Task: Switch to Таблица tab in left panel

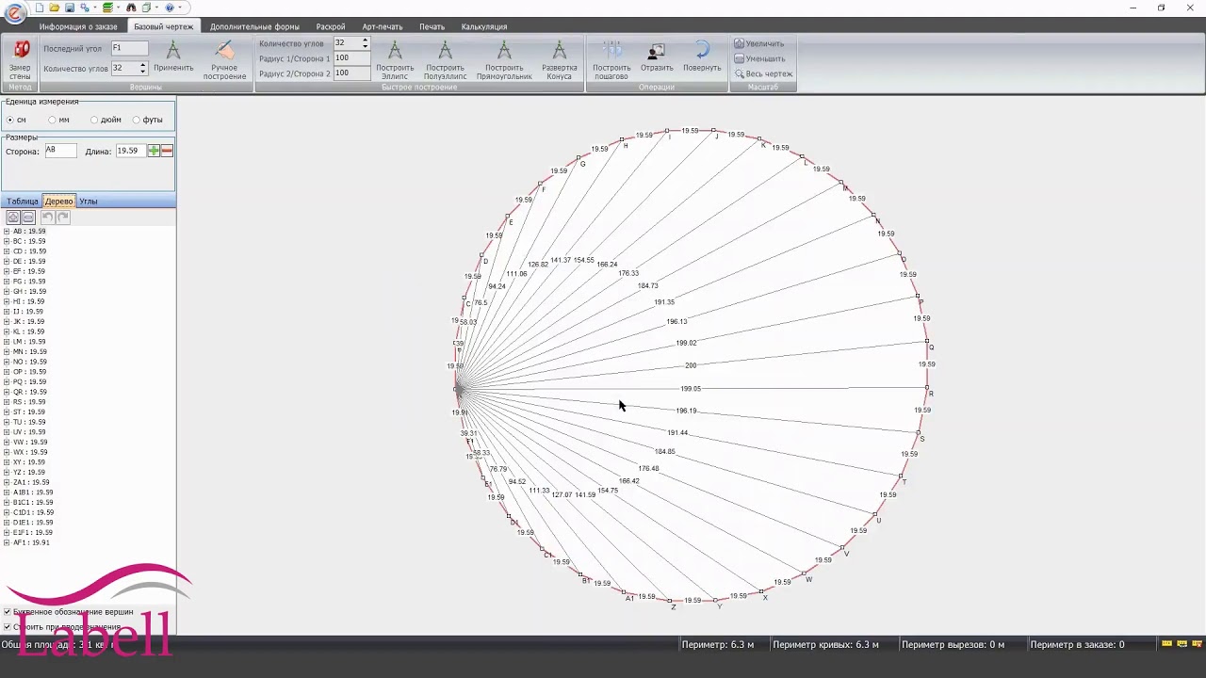Action: (23, 202)
